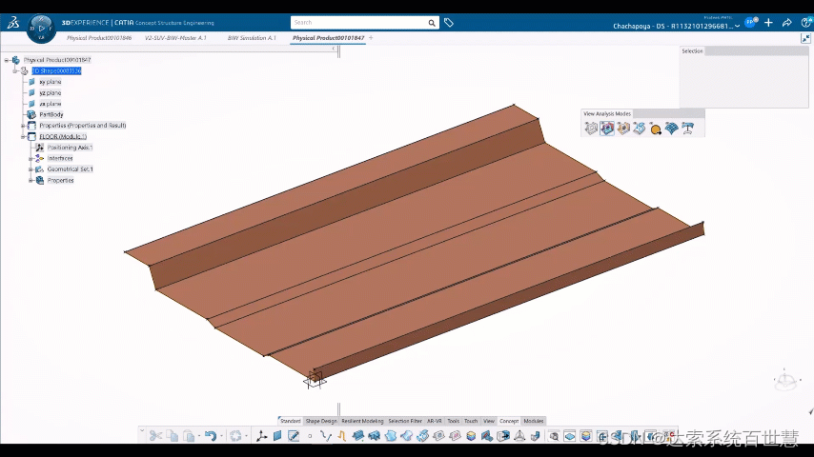Viewport: 814px width, 457px height.
Task: Toggle last View Analysis Modes icon
Action: 686,129
